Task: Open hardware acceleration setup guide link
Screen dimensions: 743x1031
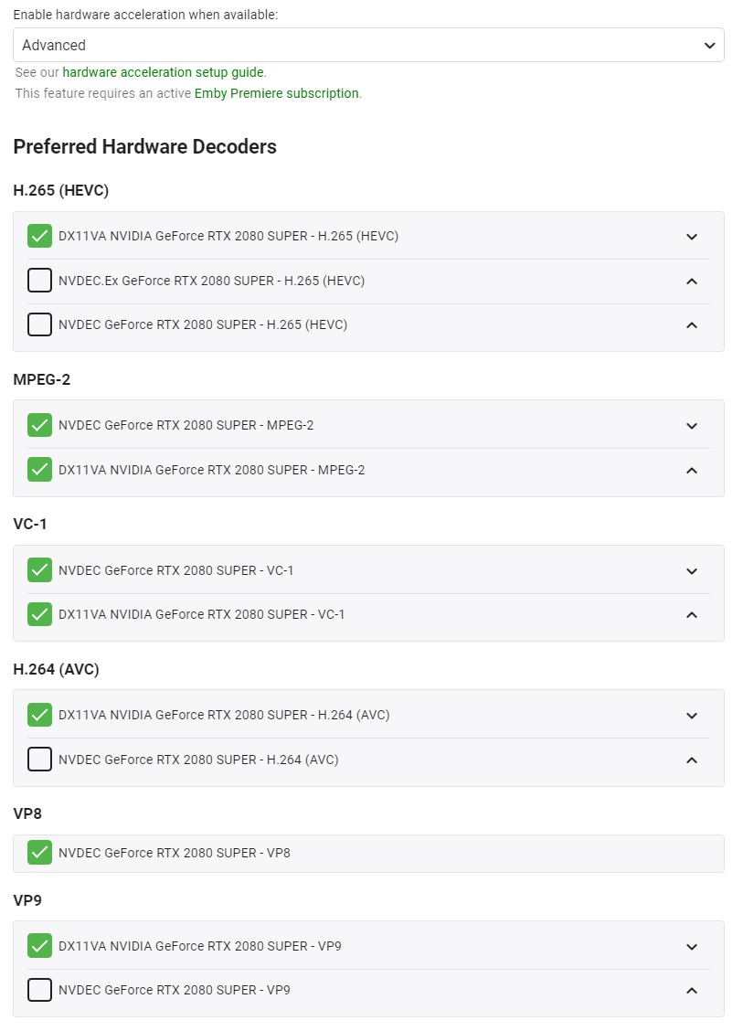Action: [x=164, y=72]
